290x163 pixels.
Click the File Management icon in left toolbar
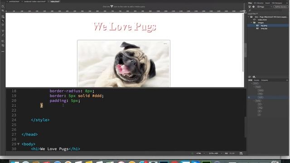click(3, 10)
